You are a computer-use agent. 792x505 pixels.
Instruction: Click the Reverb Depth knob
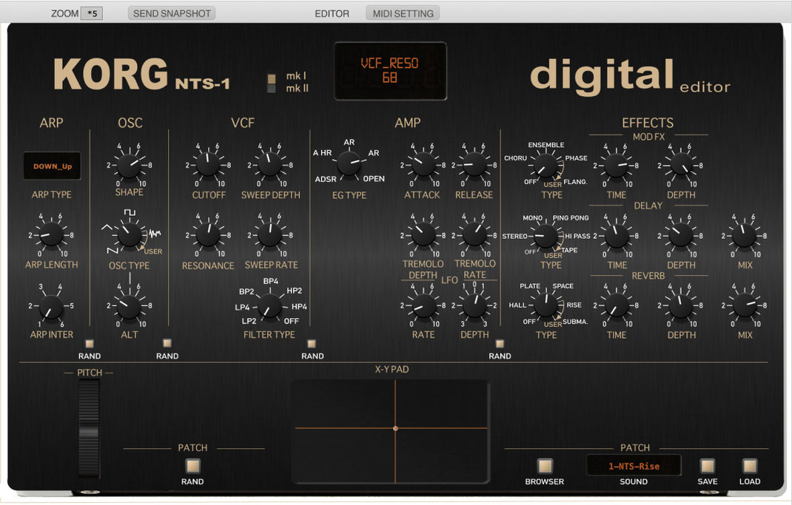[x=681, y=305]
